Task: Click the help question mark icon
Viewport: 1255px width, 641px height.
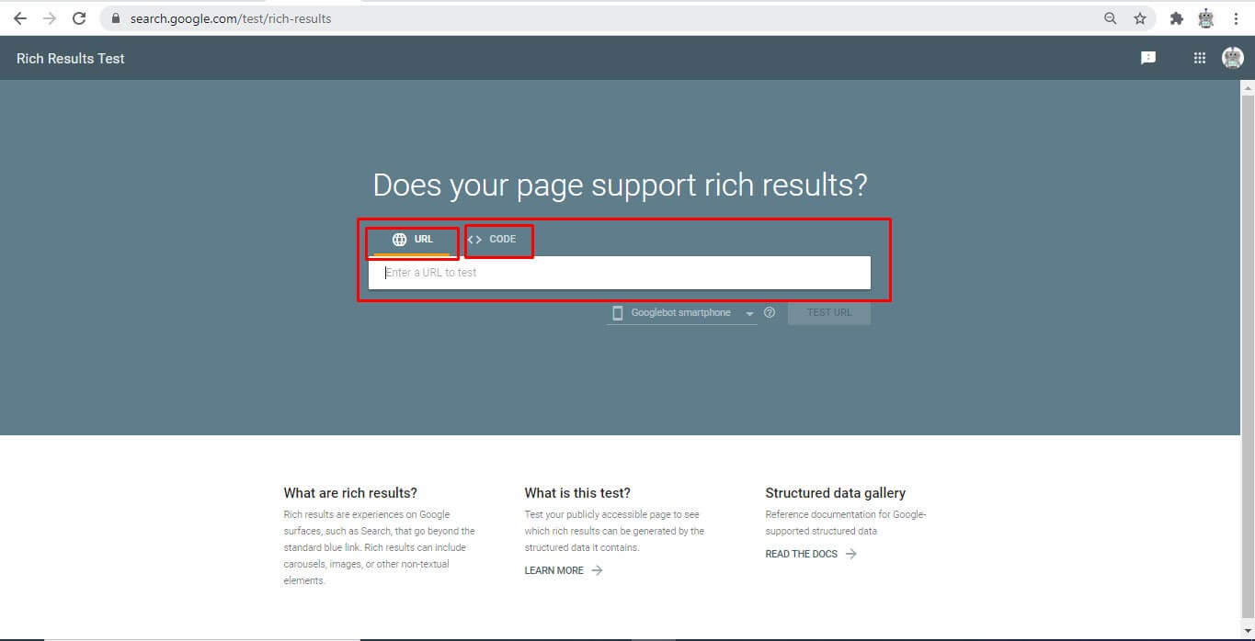Action: tap(770, 313)
